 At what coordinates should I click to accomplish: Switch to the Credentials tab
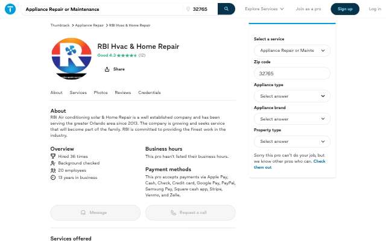coord(150,92)
